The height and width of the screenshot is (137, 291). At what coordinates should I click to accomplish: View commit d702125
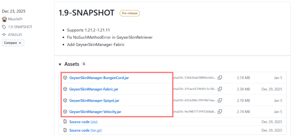(x=16, y=35)
